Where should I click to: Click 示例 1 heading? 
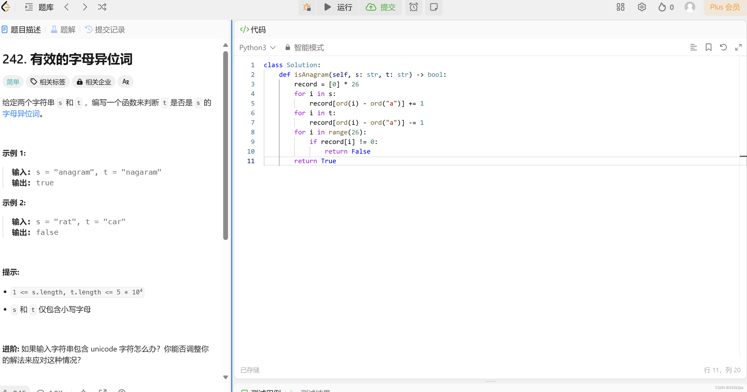pyautogui.click(x=14, y=153)
